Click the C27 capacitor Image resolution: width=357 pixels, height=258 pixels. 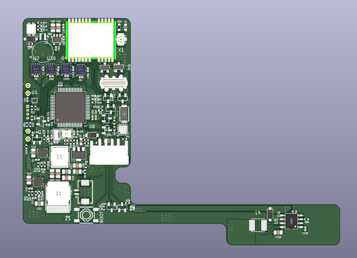(x=52, y=174)
